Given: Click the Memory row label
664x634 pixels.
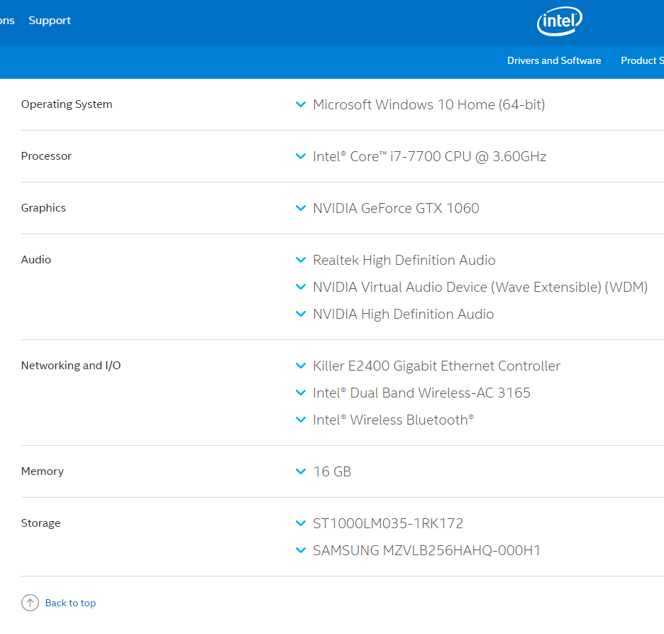Looking at the screenshot, I should coord(43,471).
